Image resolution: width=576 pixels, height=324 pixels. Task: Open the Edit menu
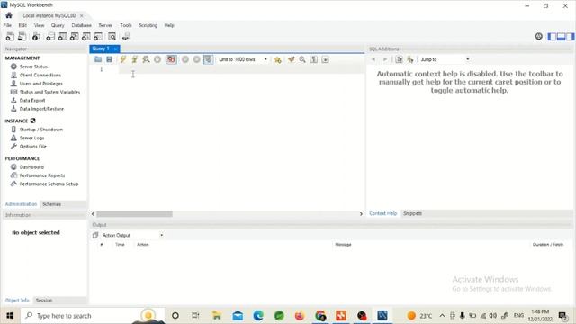(x=22, y=25)
